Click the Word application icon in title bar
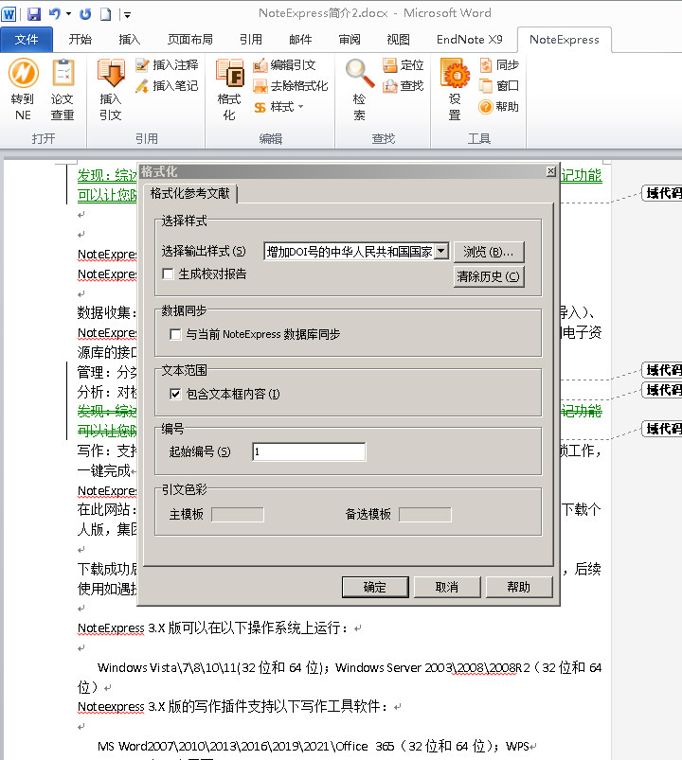This screenshot has height=760, width=682. (x=9, y=14)
